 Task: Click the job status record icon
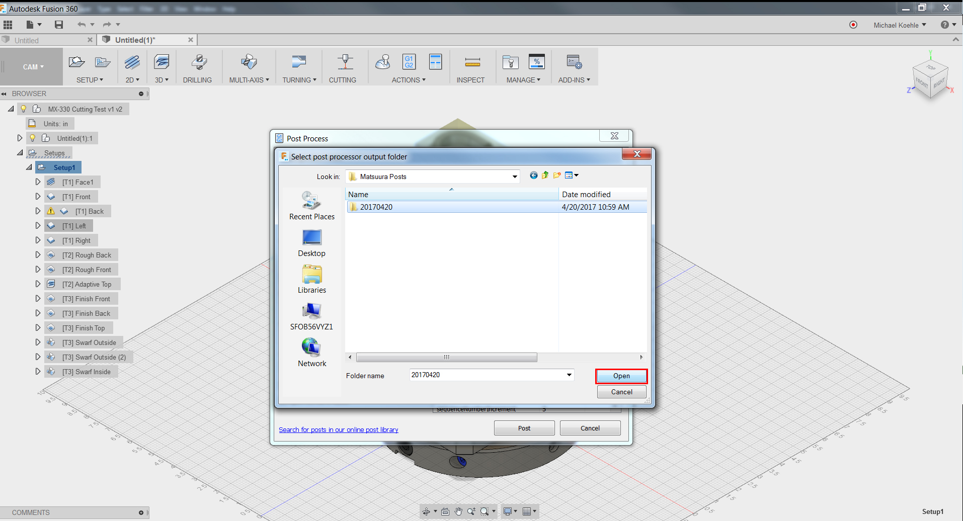click(x=853, y=25)
